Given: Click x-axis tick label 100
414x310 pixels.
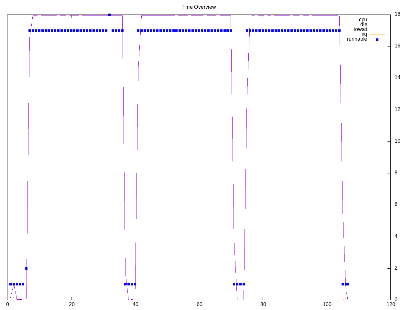Looking at the screenshot, I should click(x=327, y=305).
